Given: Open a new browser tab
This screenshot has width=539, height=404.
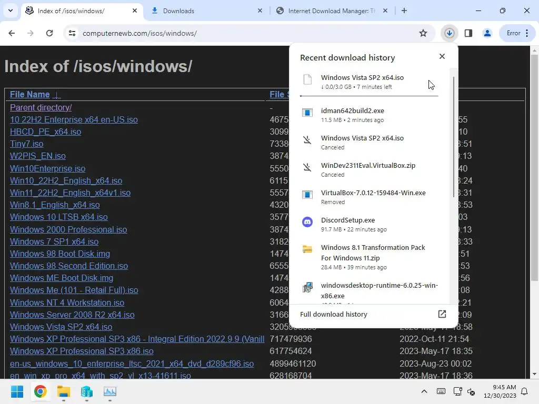Looking at the screenshot, I should pyautogui.click(x=404, y=11).
